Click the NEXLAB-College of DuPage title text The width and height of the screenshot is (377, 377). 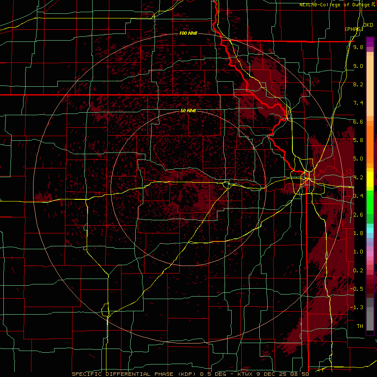335,5
